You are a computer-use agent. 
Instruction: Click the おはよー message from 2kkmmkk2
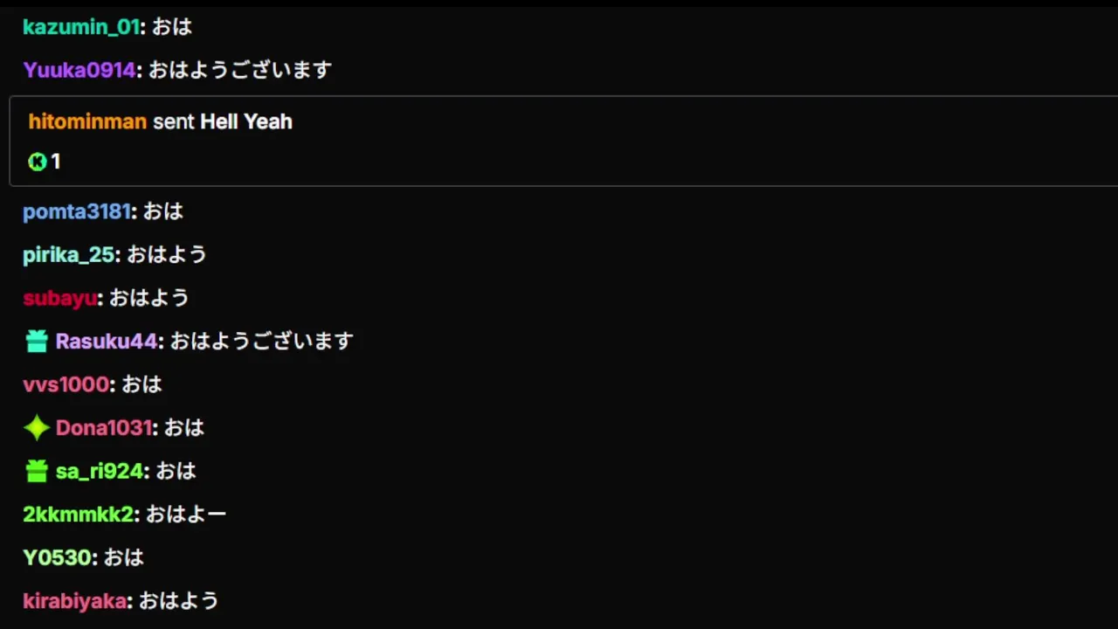tap(186, 515)
